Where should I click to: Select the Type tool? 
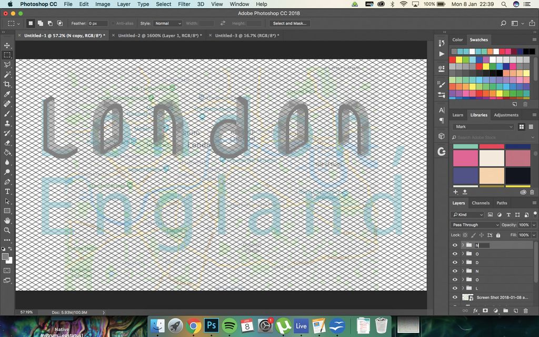[7, 192]
